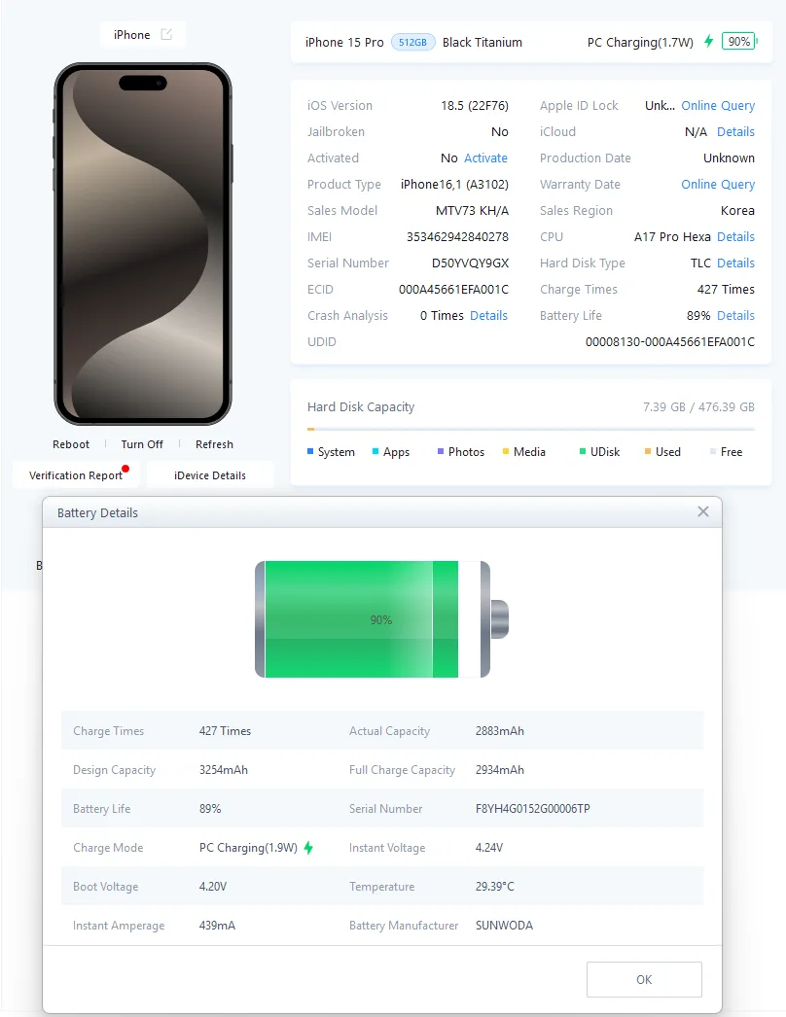Click the edit icon next to iPhone name
Screen dimensions: 786x1017
[x=166, y=34]
